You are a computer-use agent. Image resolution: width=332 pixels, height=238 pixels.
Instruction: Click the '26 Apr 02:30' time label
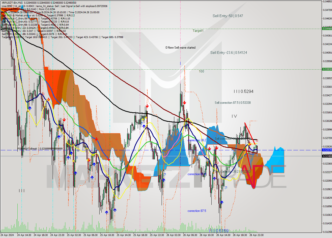174,235
